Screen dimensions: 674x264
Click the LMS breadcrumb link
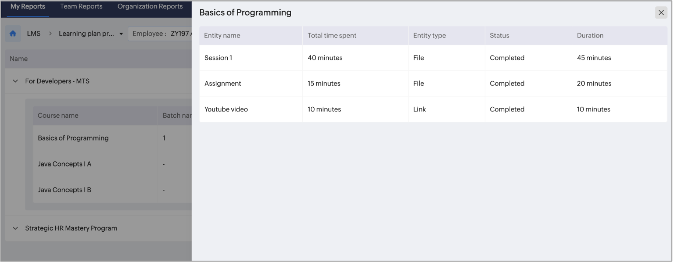pyautogui.click(x=33, y=34)
